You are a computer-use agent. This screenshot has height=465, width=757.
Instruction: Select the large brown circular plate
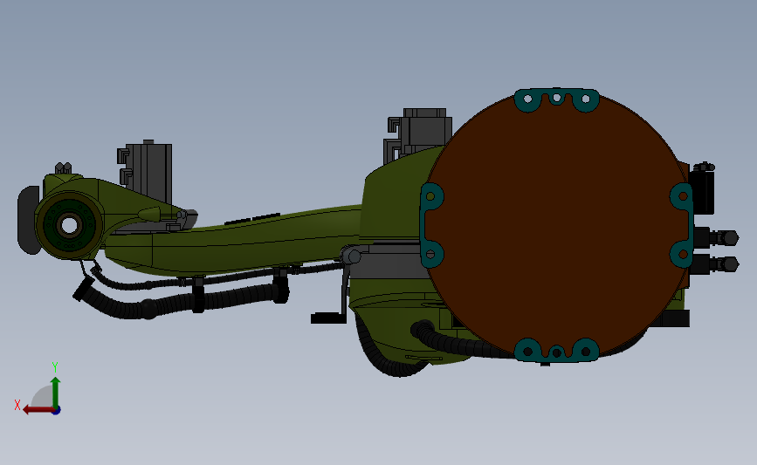pos(557,224)
